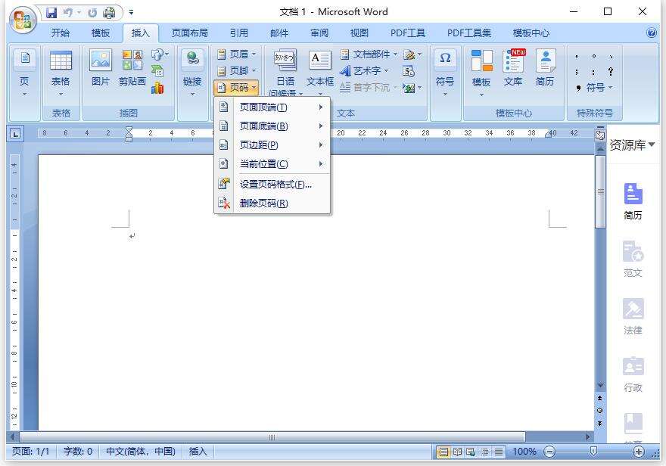Open the 引用 tab
666x466 pixels.
[x=238, y=33]
